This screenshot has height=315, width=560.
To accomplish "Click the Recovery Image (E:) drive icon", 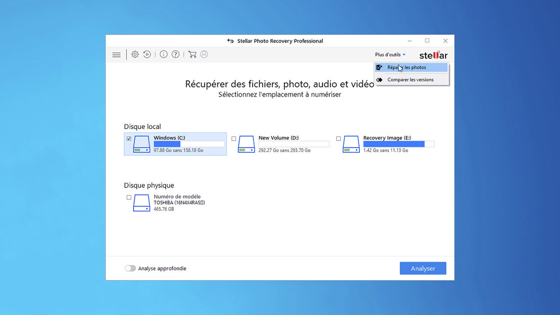I will click(x=351, y=144).
